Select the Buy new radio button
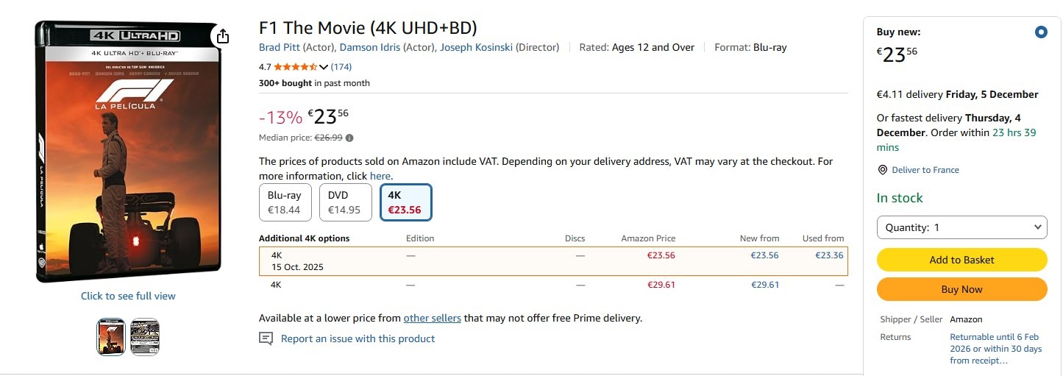This screenshot has width=1063, height=376. point(1040,32)
